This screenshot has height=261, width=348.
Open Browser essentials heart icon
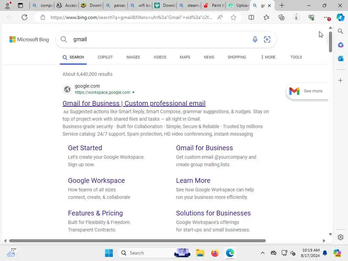click(311, 17)
